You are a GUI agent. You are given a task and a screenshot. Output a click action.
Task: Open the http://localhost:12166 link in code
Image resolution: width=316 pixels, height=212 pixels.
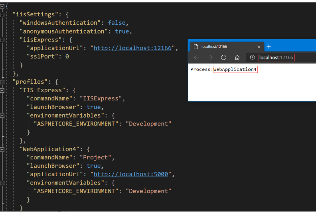point(132,48)
